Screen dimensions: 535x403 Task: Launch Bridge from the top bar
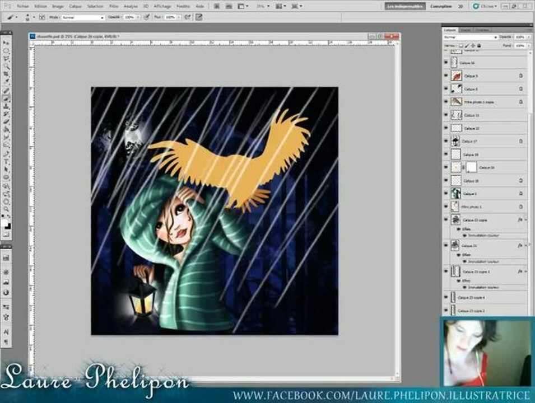click(x=217, y=6)
